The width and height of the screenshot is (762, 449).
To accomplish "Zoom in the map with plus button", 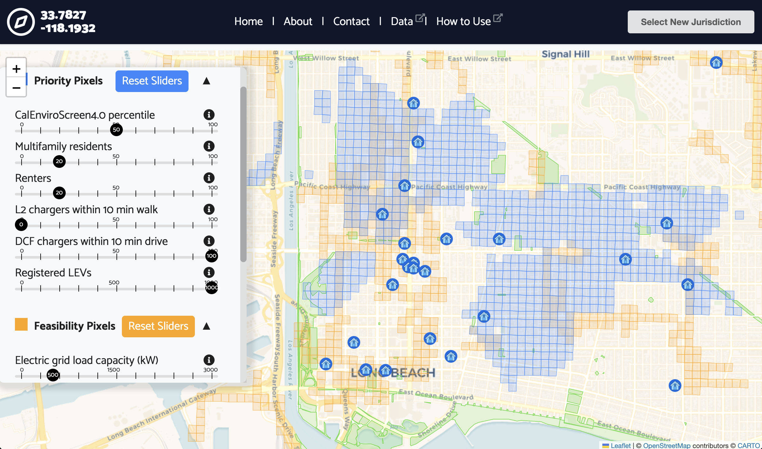I will [17, 69].
